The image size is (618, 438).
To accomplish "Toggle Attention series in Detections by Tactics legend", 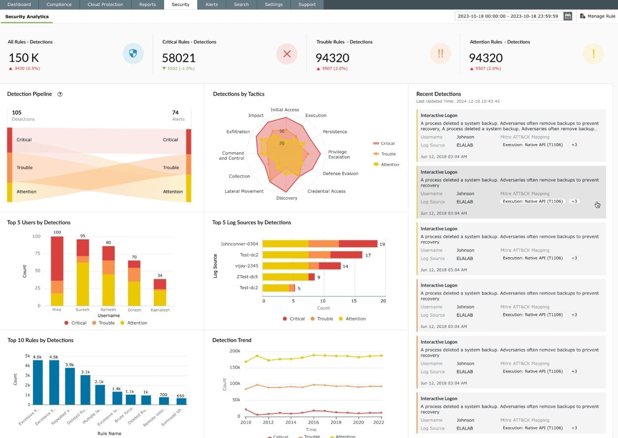I will click(386, 165).
